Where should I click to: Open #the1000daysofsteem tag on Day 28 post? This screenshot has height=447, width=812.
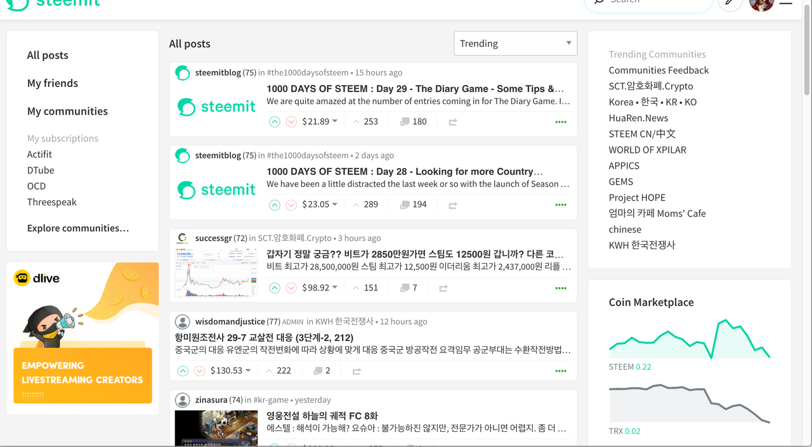(x=308, y=155)
